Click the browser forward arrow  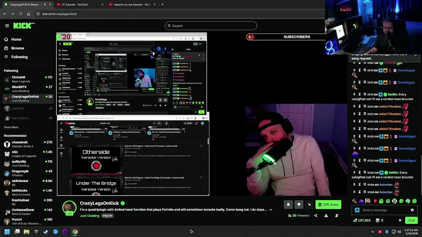coord(13,14)
